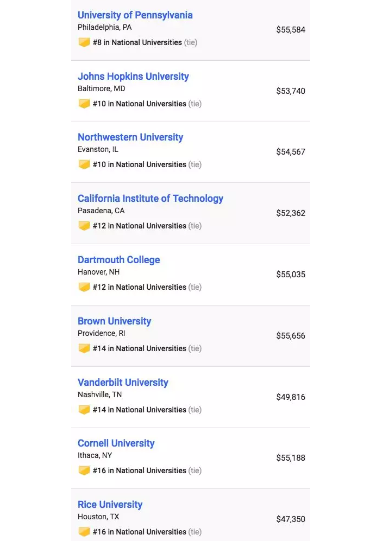Click the gold badge in Dartmouth row

[84, 287]
